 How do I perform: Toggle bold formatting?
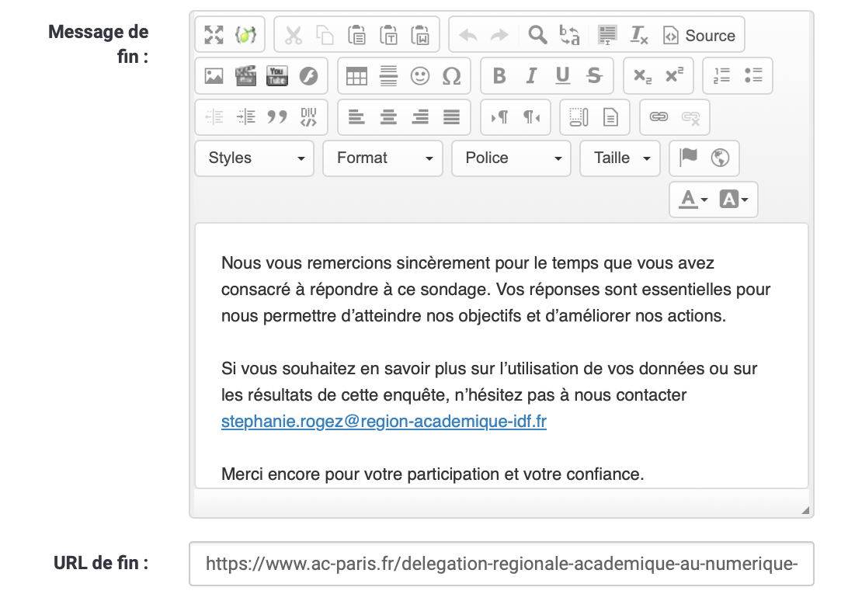pos(499,76)
